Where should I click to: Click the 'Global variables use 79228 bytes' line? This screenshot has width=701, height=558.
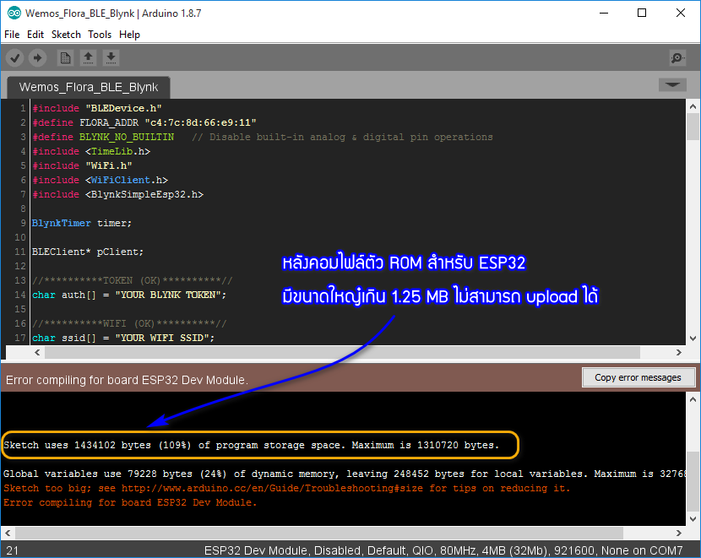point(345,474)
